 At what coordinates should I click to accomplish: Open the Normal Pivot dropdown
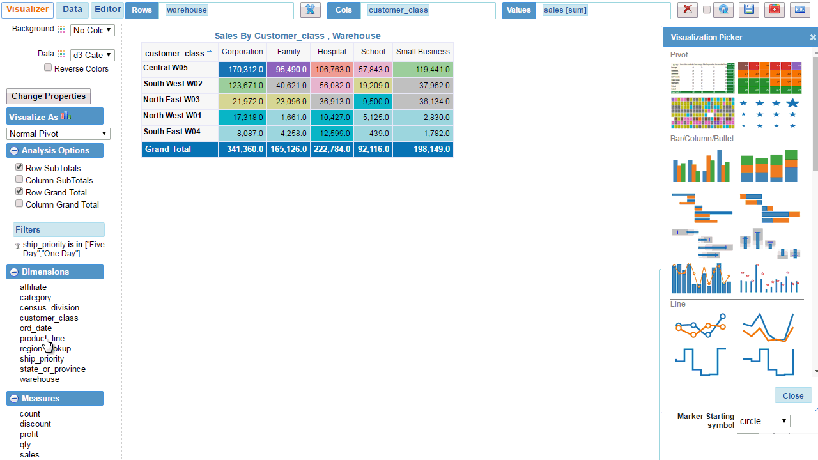coord(58,134)
